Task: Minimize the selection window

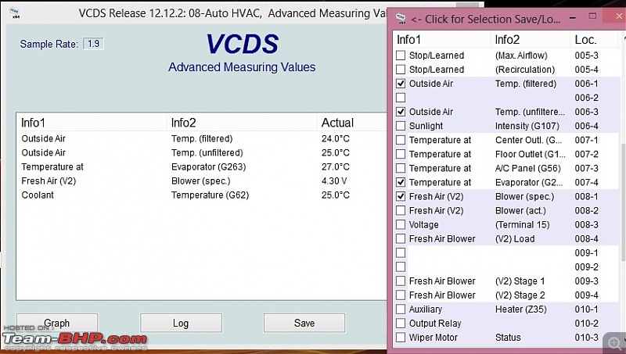Action: click(573, 18)
